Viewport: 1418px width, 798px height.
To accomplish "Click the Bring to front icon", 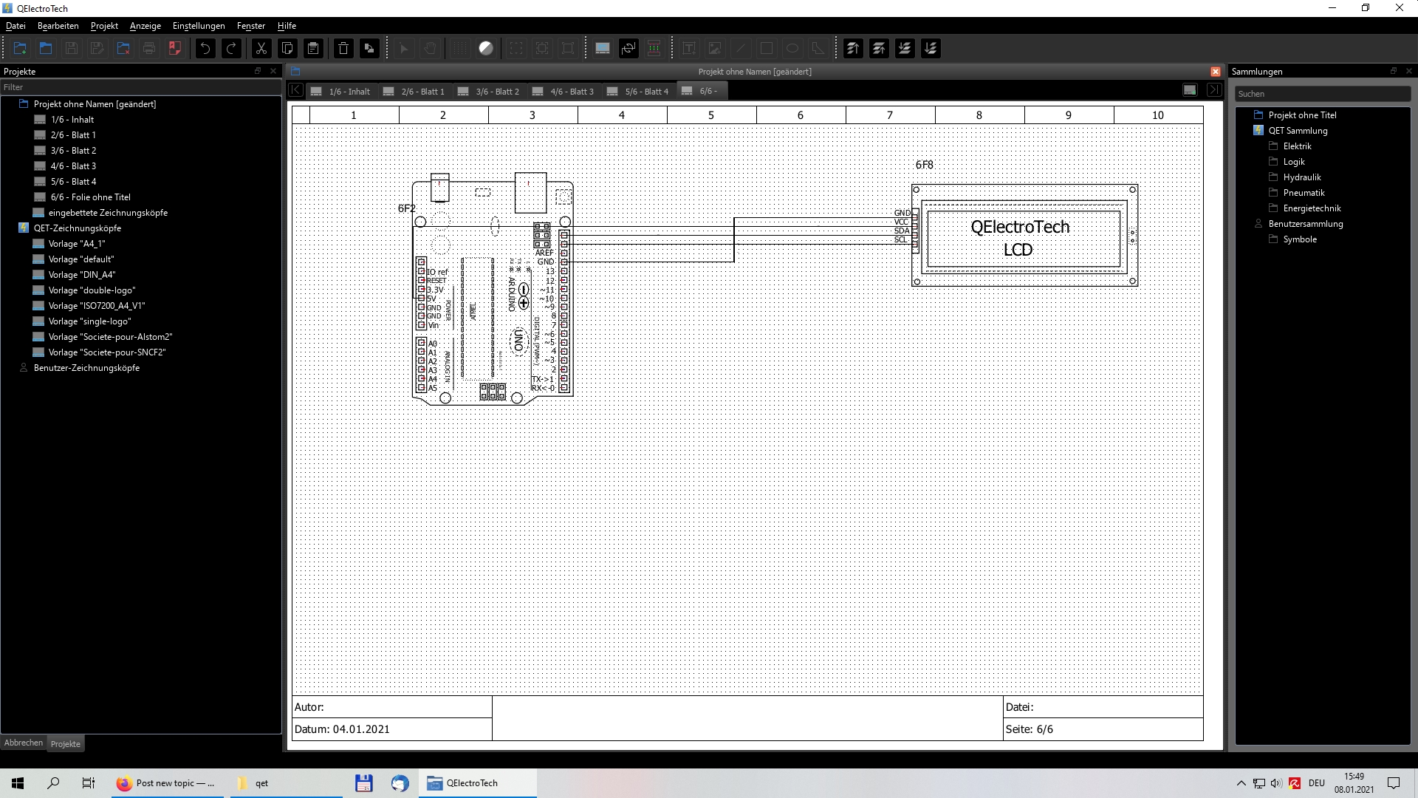I will (x=853, y=49).
